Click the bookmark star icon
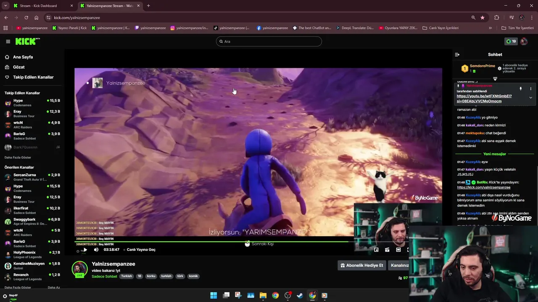 483,18
